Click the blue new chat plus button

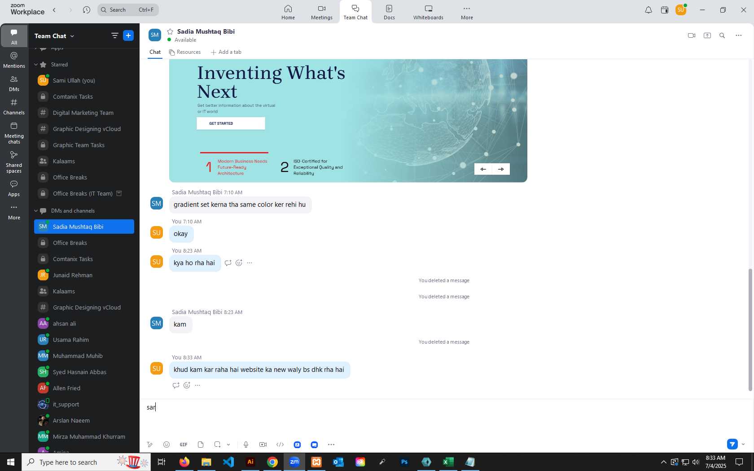point(128,35)
